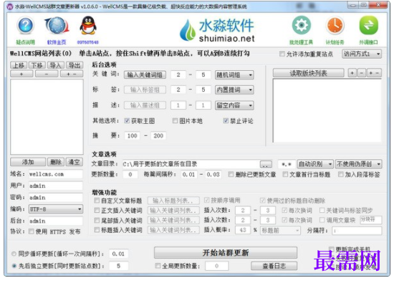Image resolution: width=394 pixels, height=283 pixels.
Task: Open the 自动识别 encoding dropdown
Action: pyautogui.click(x=315, y=164)
